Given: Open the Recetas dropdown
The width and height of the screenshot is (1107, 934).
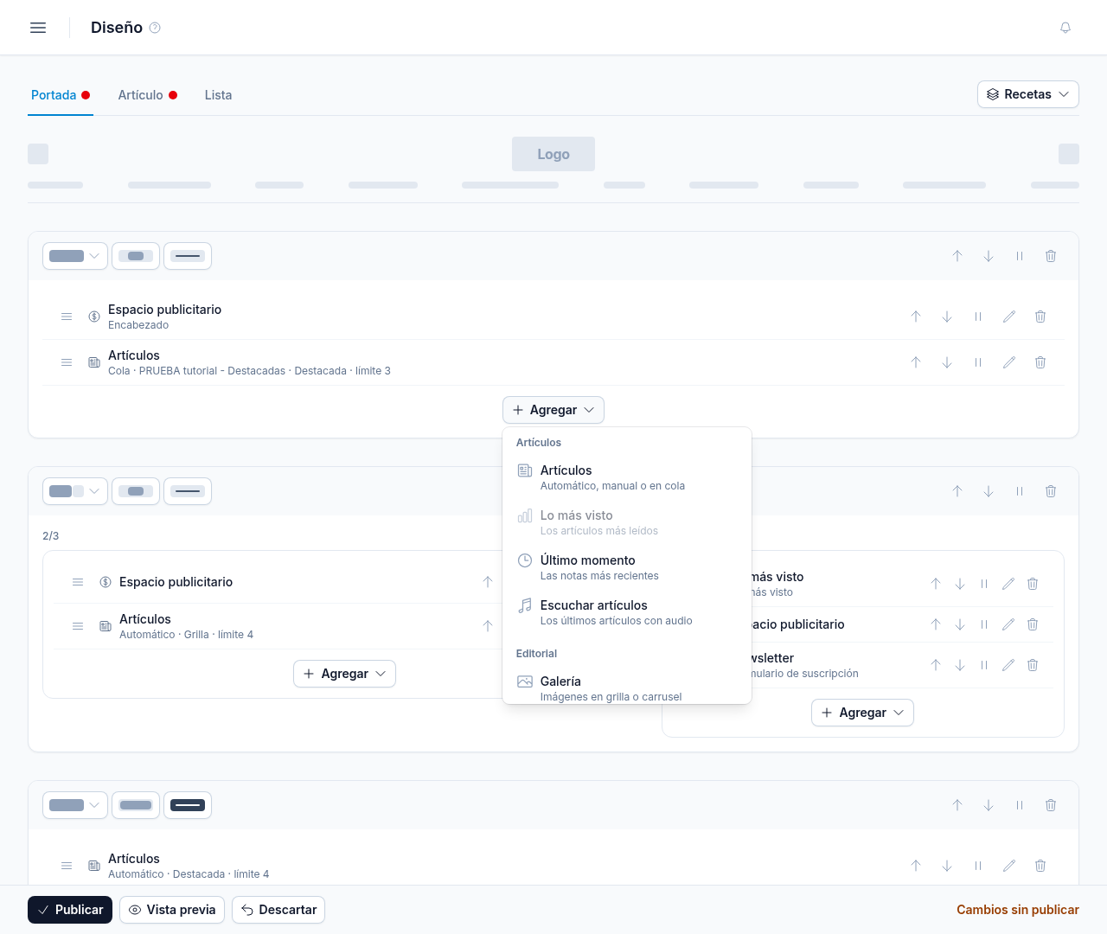Looking at the screenshot, I should [1028, 94].
